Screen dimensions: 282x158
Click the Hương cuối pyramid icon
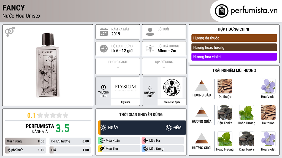202,138
